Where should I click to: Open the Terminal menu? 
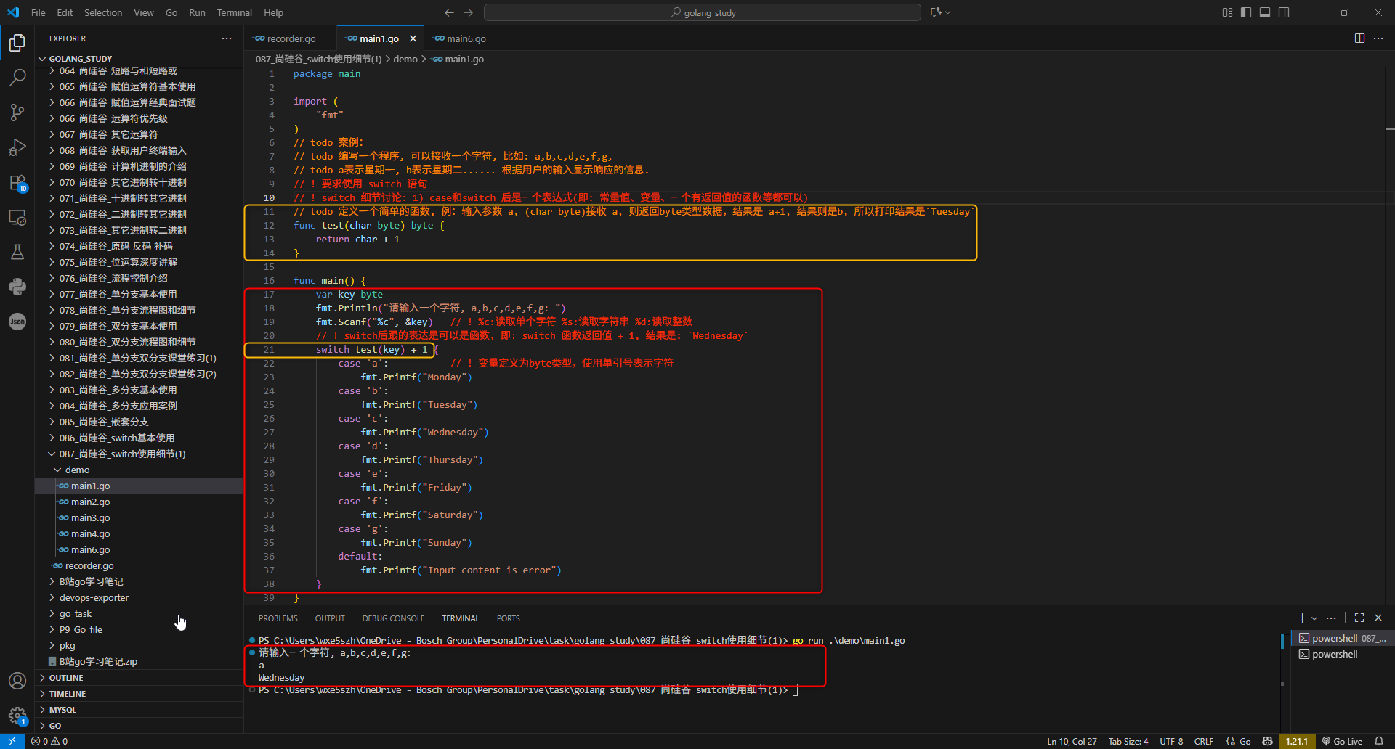pyautogui.click(x=234, y=12)
